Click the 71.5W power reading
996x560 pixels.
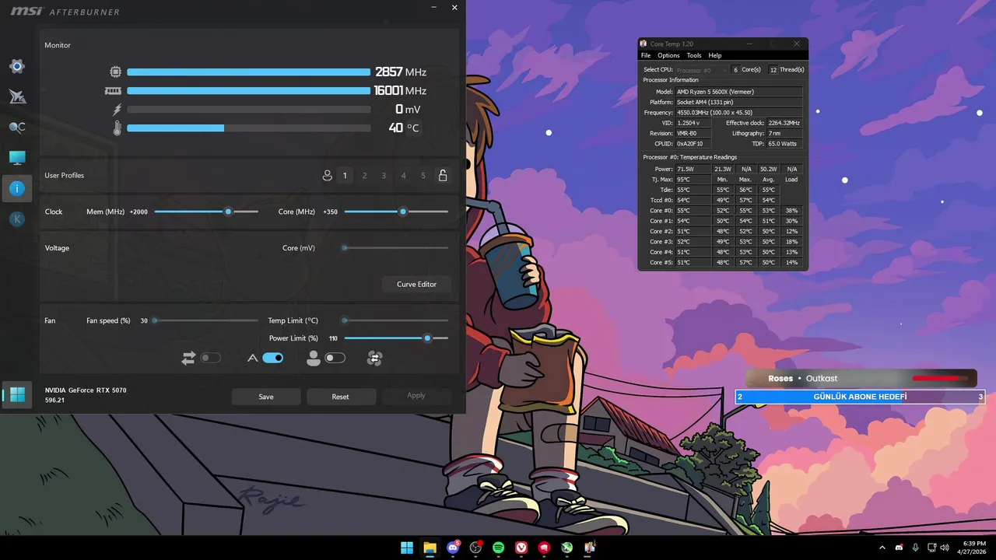(693, 169)
